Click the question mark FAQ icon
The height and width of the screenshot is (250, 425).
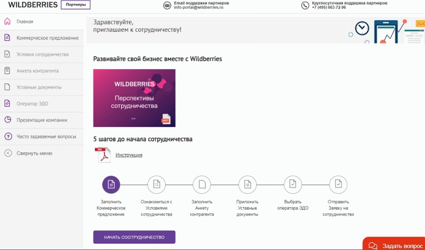pos(8,136)
